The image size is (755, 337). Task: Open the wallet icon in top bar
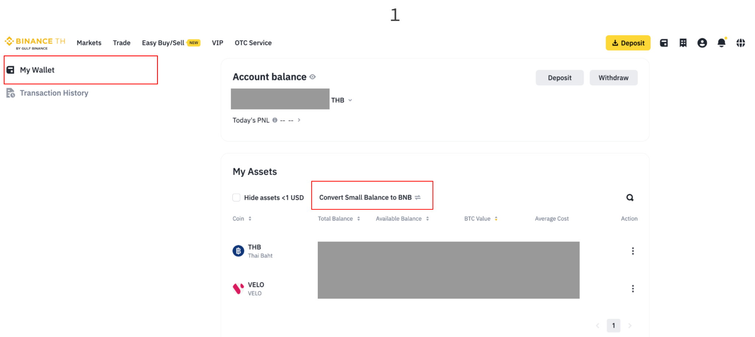[664, 43]
